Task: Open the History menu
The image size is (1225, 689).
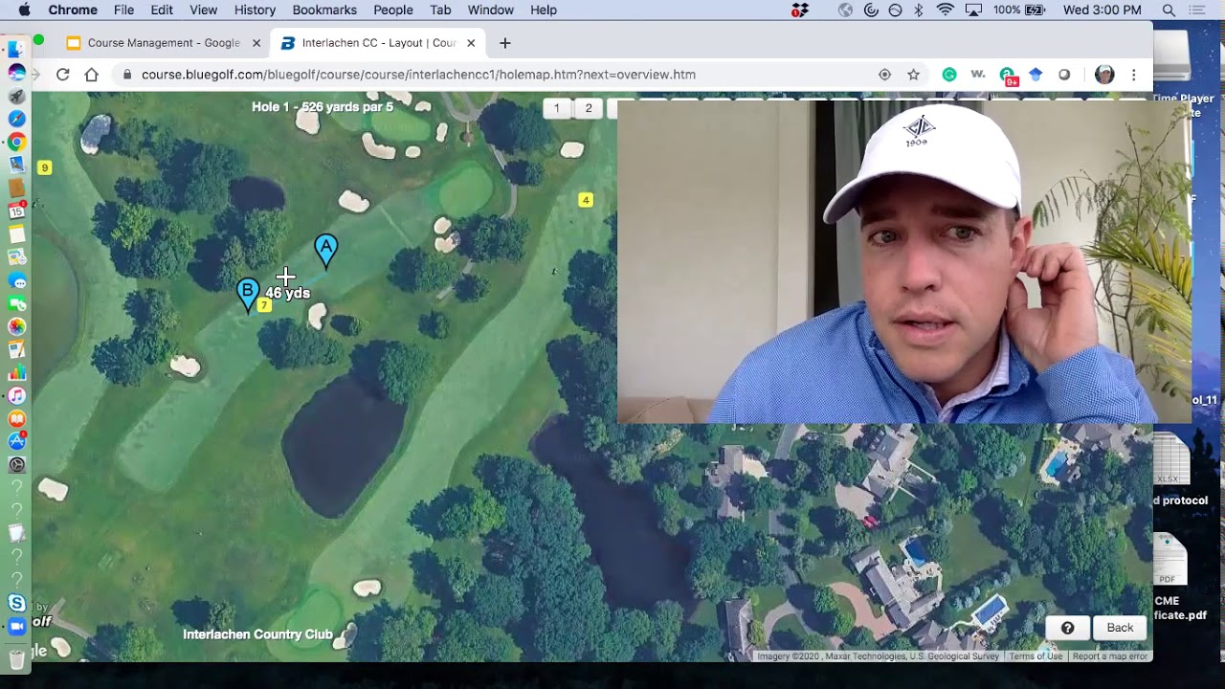Action: [255, 11]
